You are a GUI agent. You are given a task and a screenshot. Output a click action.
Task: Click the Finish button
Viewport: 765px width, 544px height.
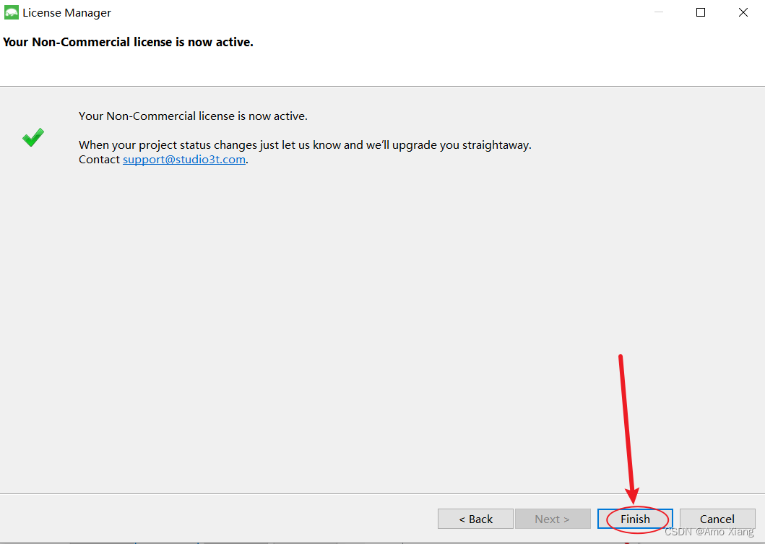(x=635, y=519)
